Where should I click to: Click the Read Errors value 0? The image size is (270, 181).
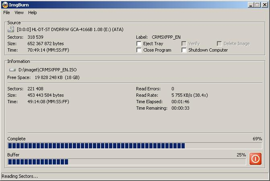pyautogui.click(x=173, y=89)
